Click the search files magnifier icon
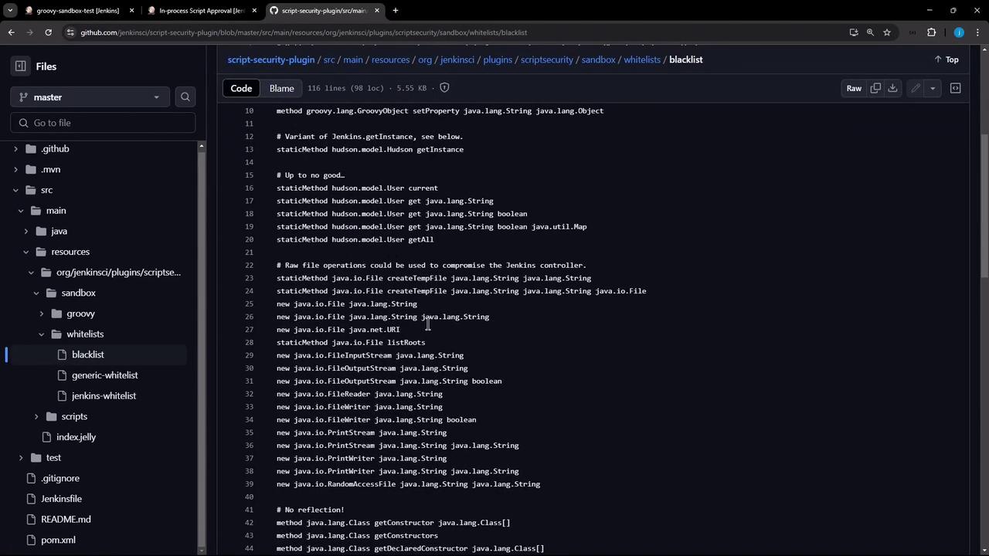This screenshot has height=556, width=989. [x=185, y=97]
